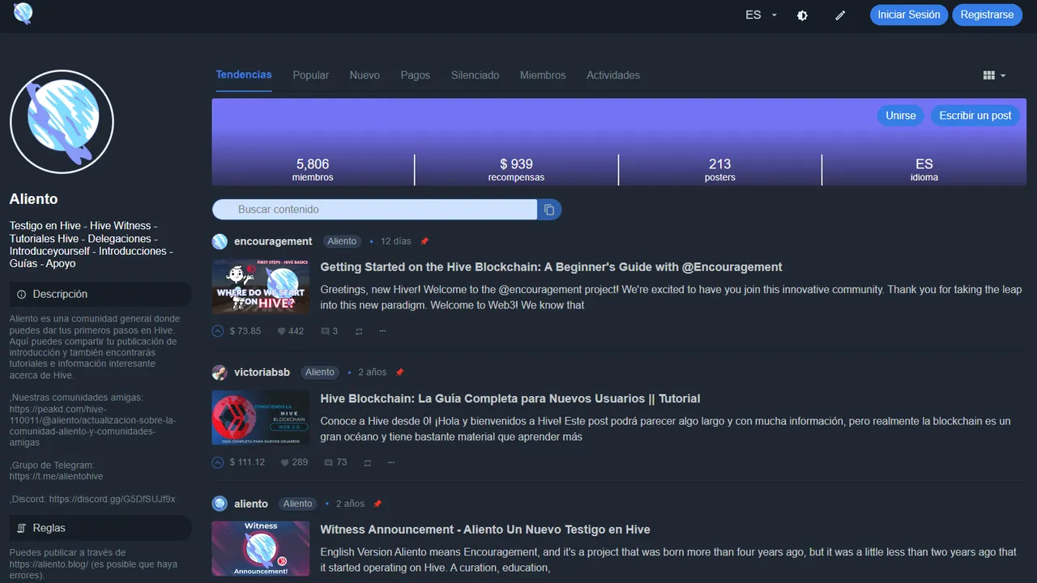Image resolution: width=1037 pixels, height=583 pixels.
Task: Click Aliento tag on encouragement post
Action: click(x=342, y=241)
